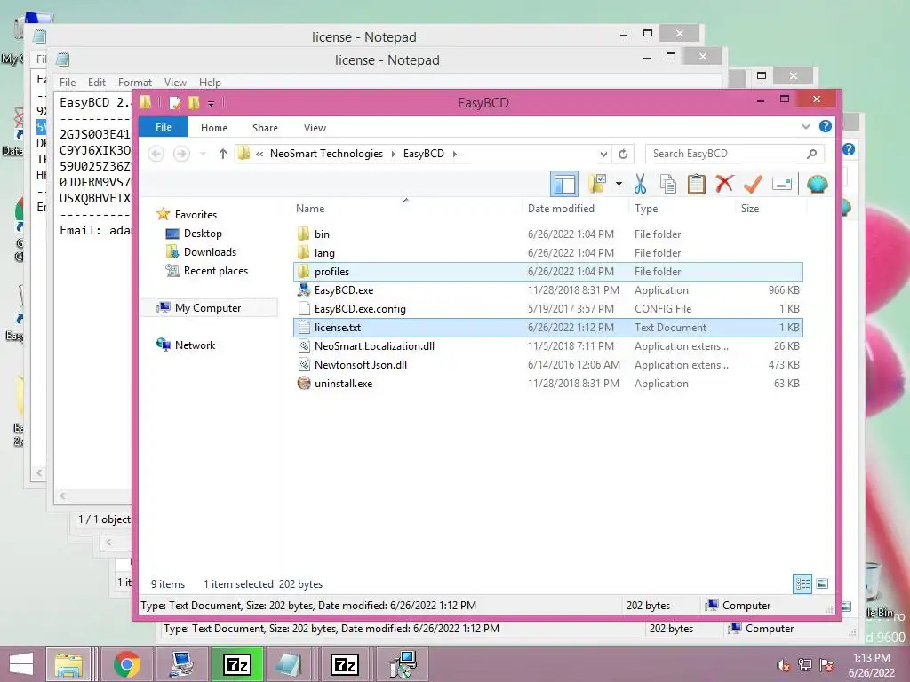Open the Edit menu in Notepad

[x=96, y=83]
